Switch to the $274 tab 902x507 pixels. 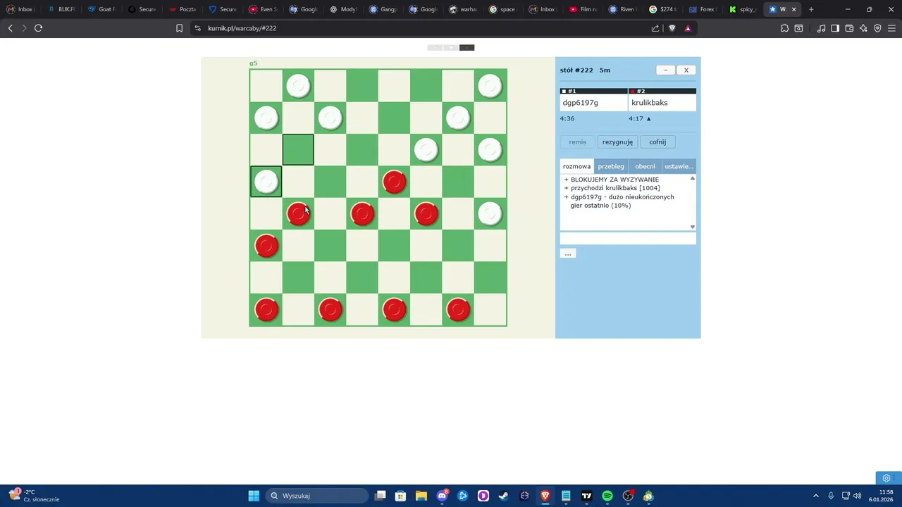[x=663, y=9]
